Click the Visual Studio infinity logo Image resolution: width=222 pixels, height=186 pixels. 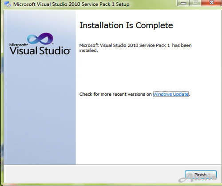click(40, 39)
